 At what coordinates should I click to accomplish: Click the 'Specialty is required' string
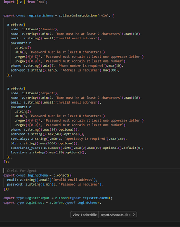(86, 139)
